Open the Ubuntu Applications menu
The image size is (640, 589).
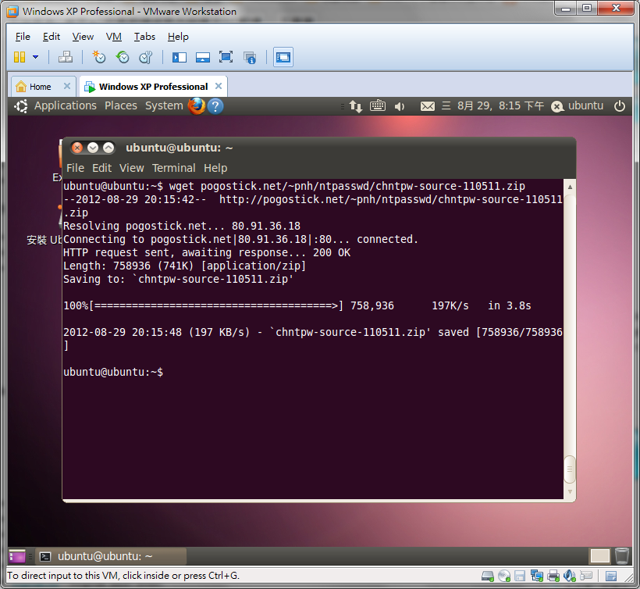click(x=66, y=105)
